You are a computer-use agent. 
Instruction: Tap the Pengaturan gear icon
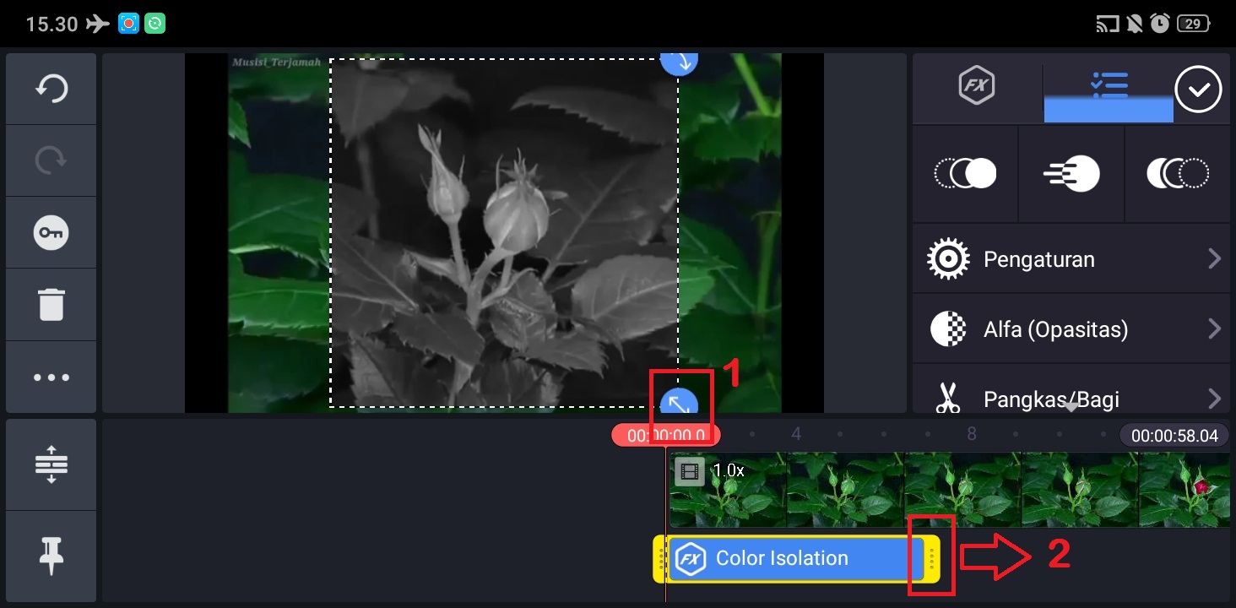tap(947, 259)
